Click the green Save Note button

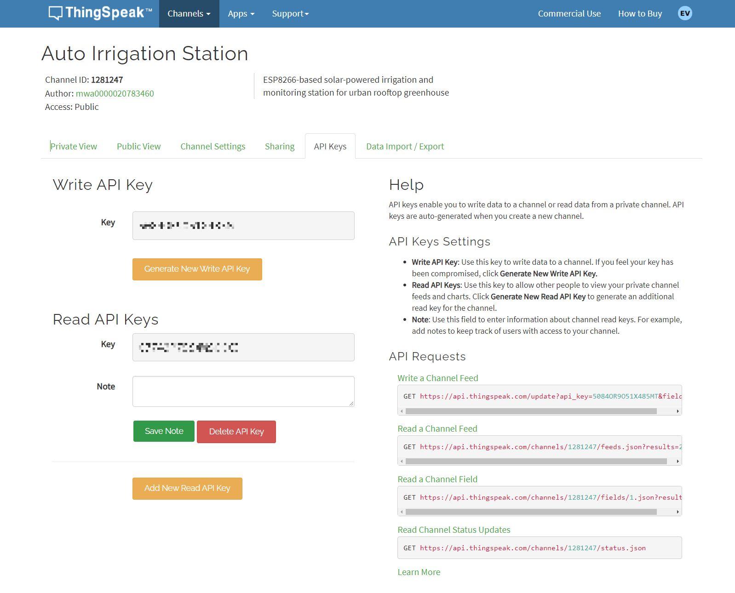[164, 431]
